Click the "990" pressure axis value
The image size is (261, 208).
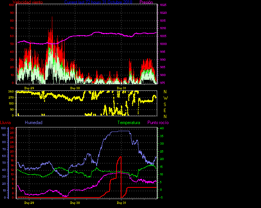point(163,60)
